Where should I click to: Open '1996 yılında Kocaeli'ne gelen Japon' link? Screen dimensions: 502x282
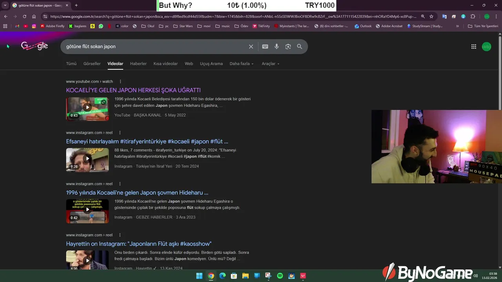pos(137,193)
